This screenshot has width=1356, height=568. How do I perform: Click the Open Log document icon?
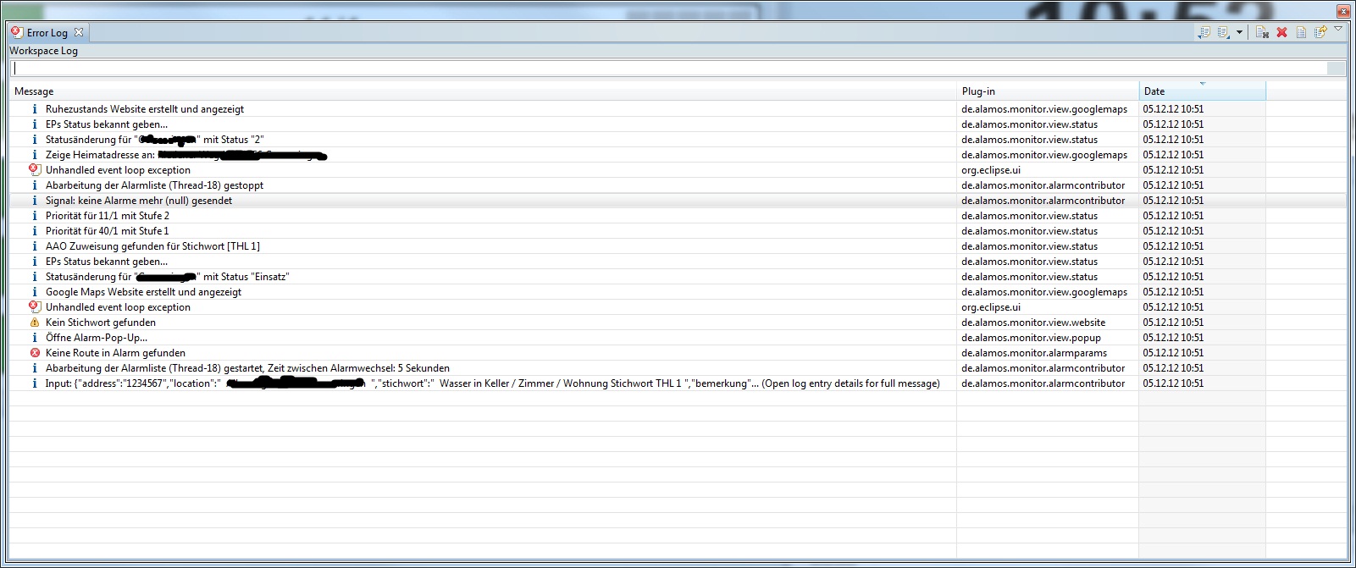(x=1301, y=32)
